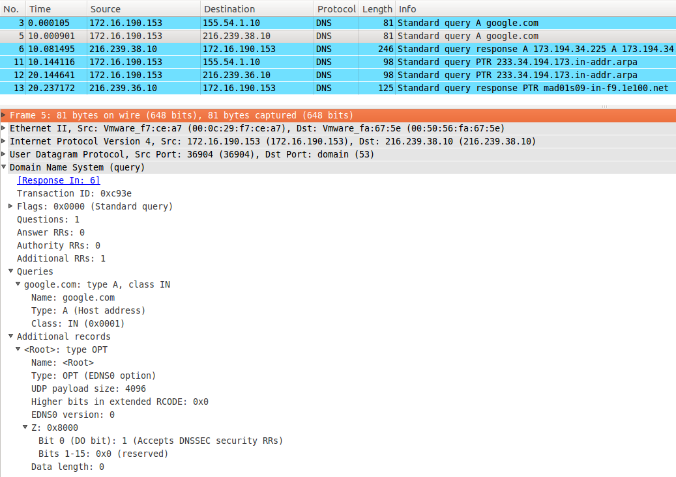676x477 pixels.
Task: Sort packets by Source column header
Action: tap(143, 9)
